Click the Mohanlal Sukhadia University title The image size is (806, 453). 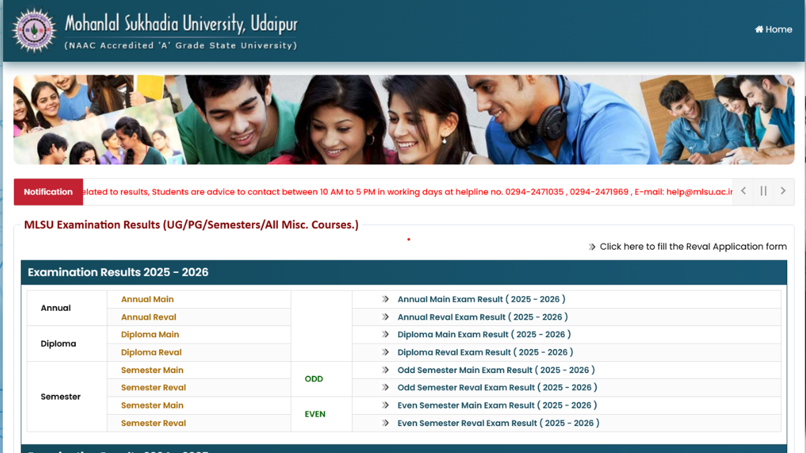pos(181,25)
